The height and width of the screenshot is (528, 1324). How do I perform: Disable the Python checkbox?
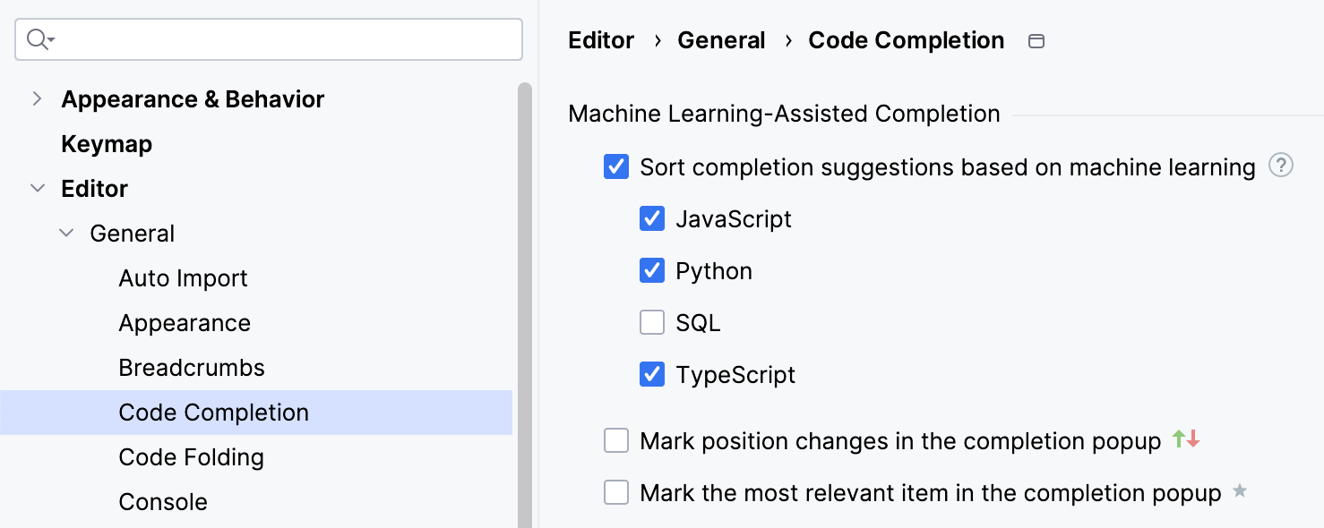click(x=652, y=271)
